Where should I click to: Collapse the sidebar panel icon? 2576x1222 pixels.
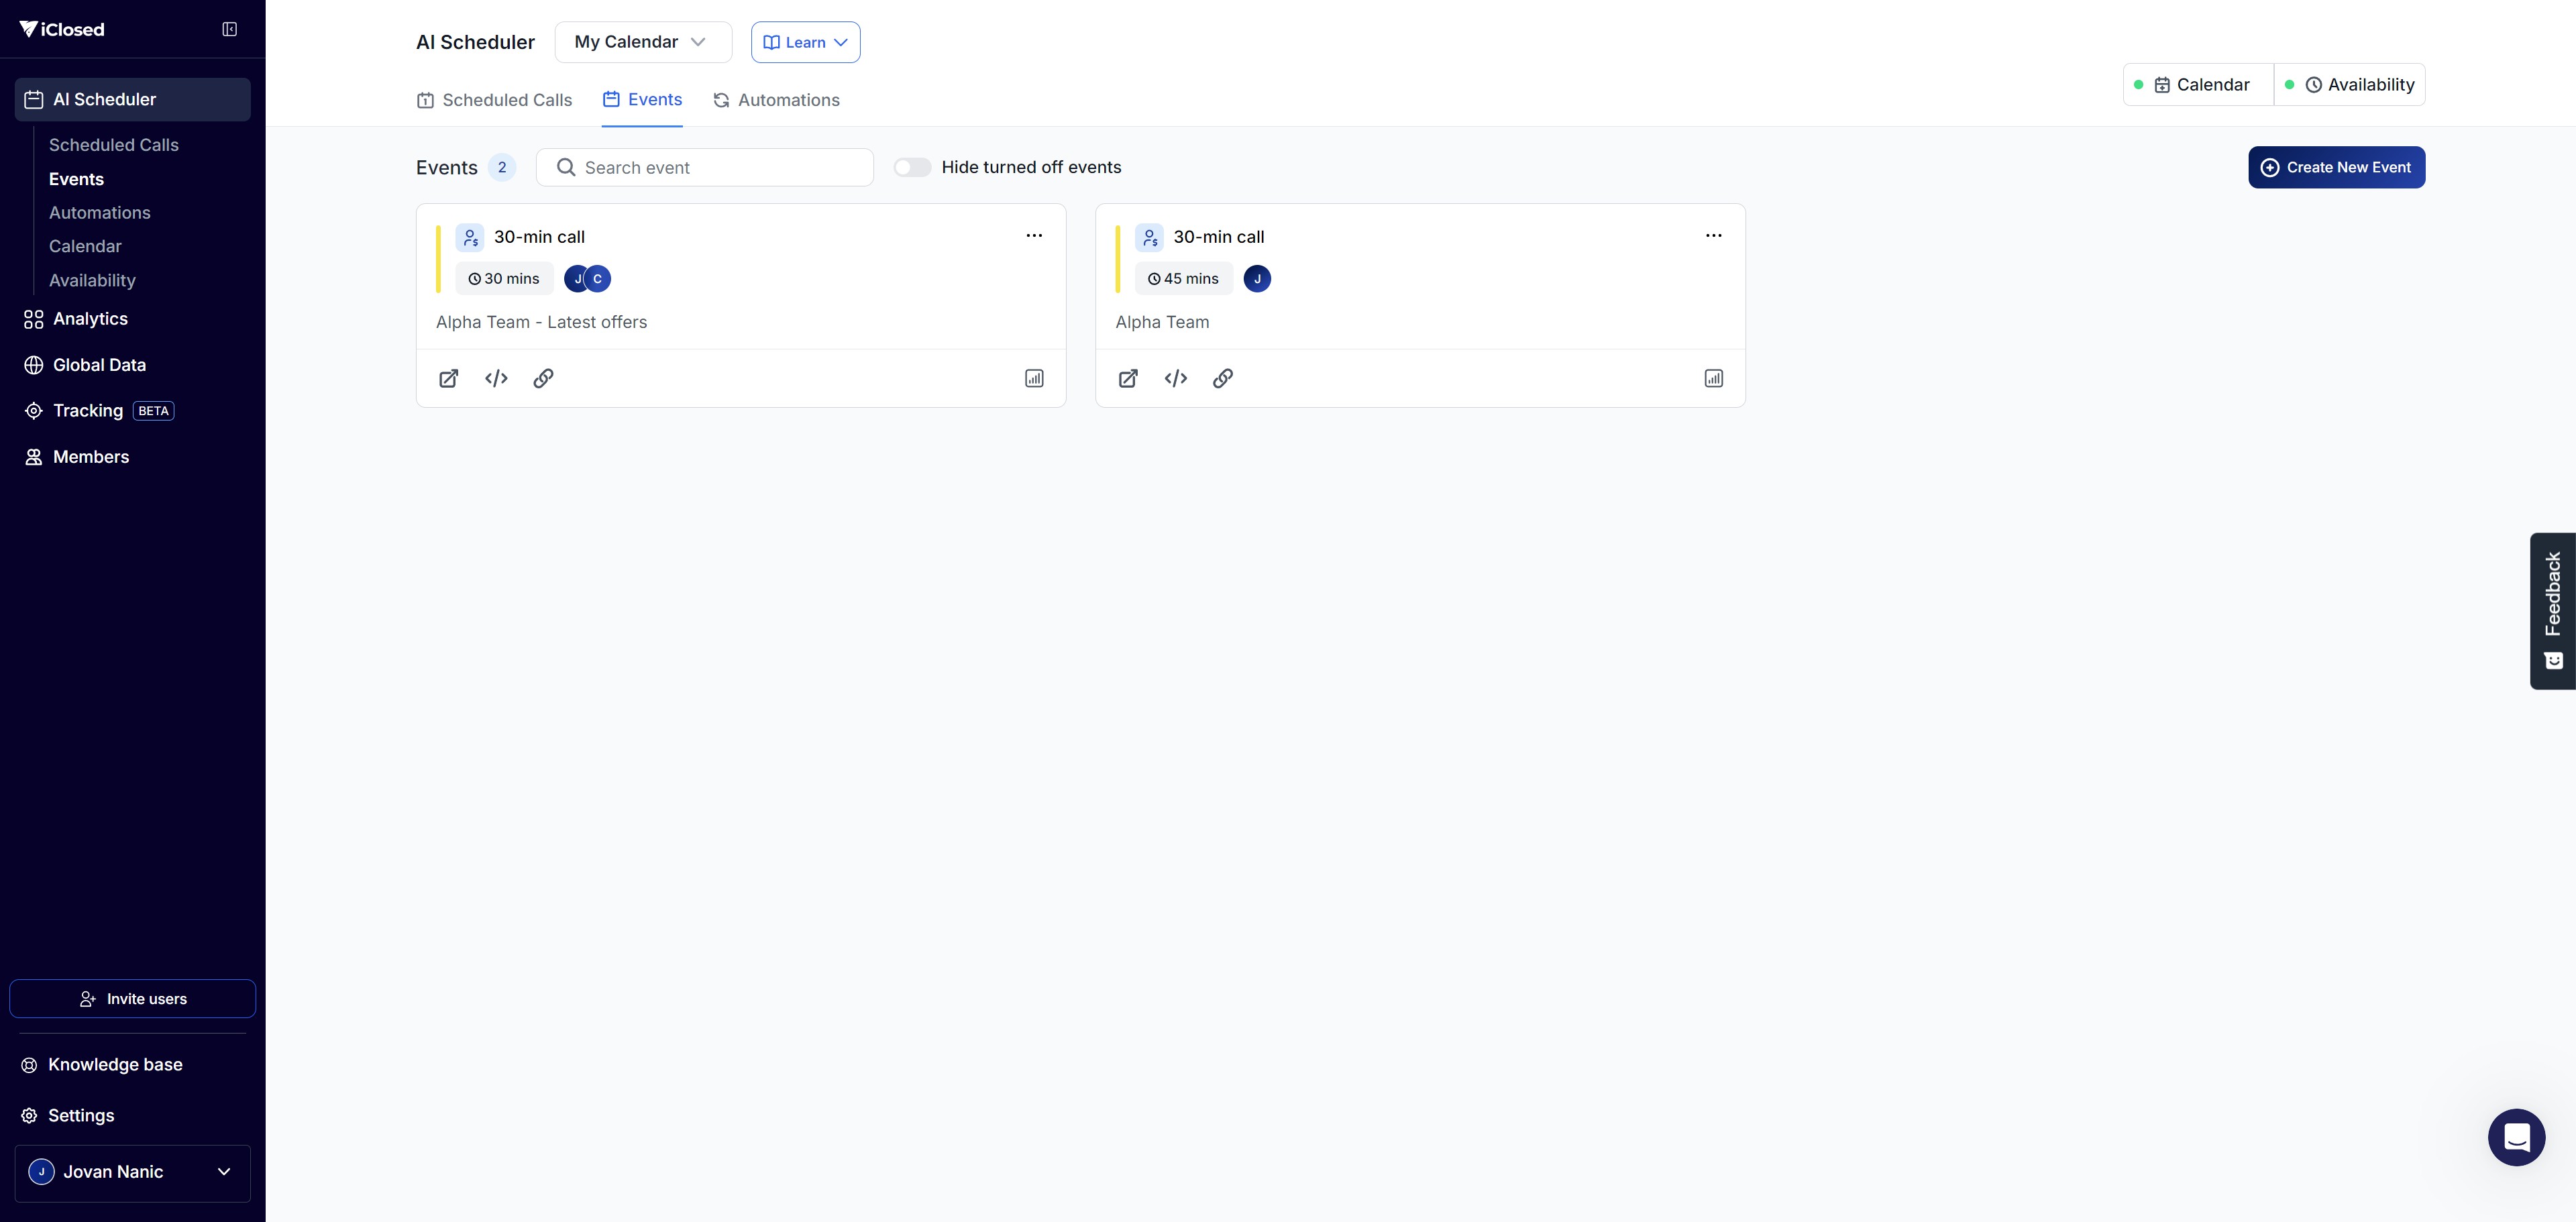point(229,29)
